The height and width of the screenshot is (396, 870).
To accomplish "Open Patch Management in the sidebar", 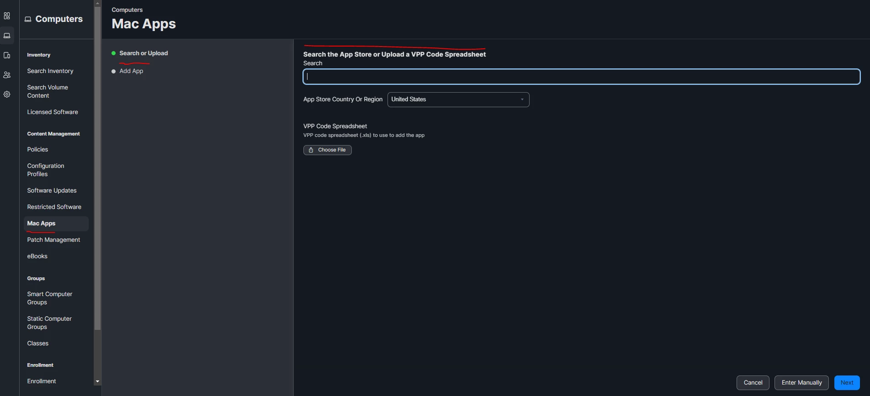I will click(53, 240).
